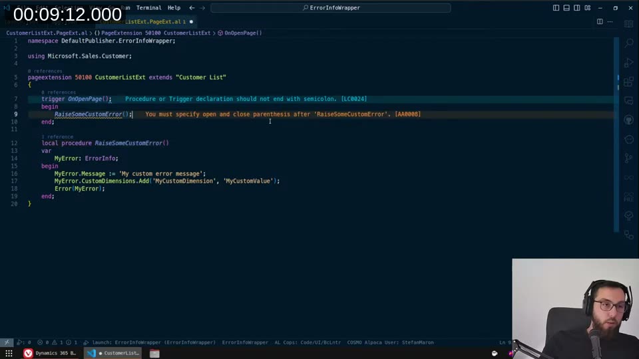
Task: Open the Help menu
Action: [x=174, y=8]
